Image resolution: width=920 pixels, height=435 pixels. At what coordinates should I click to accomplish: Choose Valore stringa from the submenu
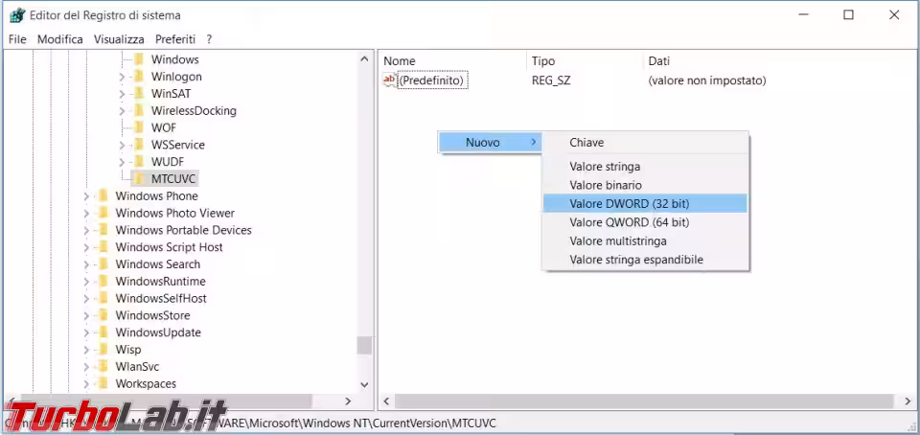pos(645,167)
